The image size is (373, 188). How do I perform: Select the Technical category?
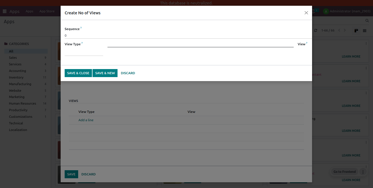tap(26, 123)
